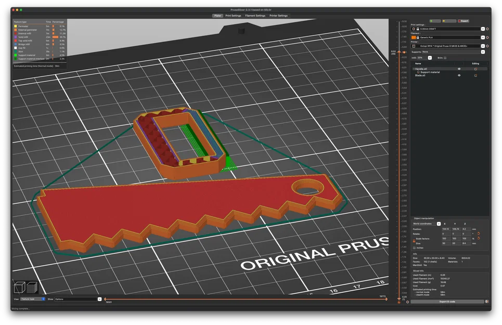502x325 pixels.
Task: Click the Size Y input field
Action: (456, 243)
